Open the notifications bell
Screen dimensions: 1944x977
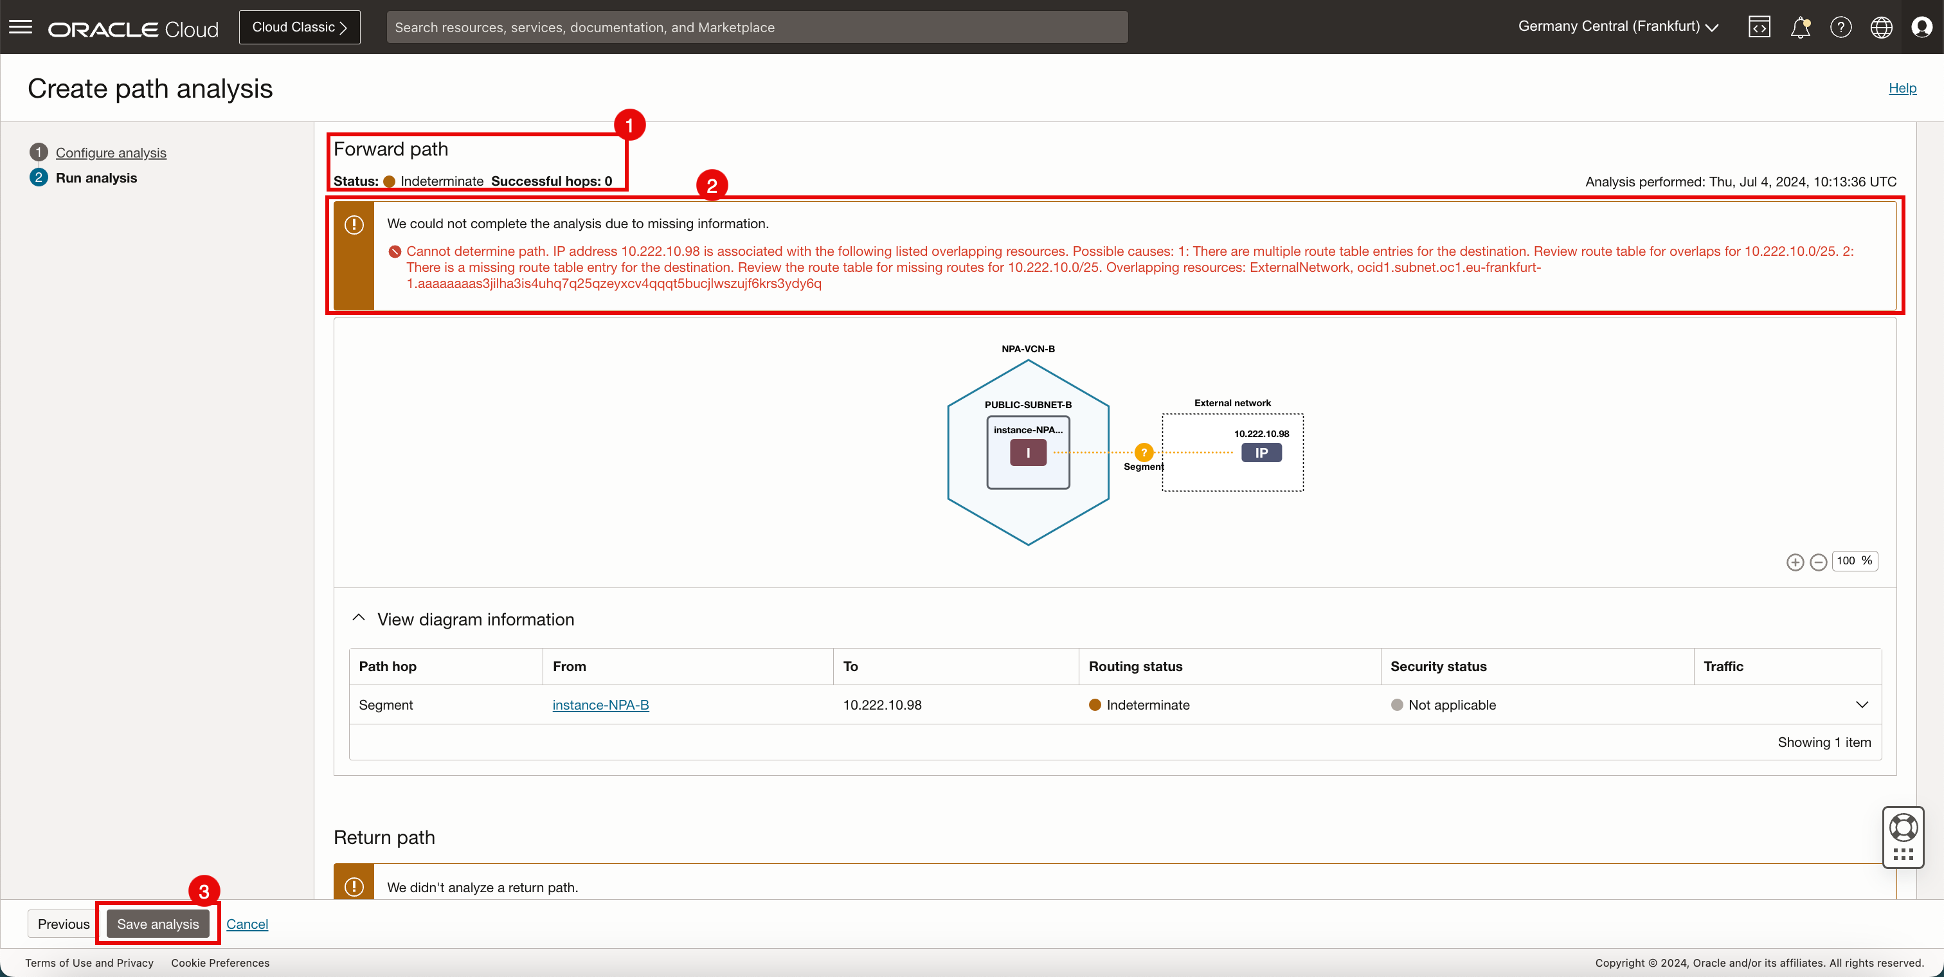1800,27
